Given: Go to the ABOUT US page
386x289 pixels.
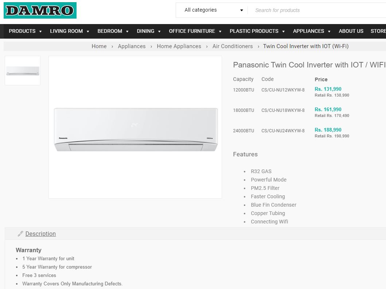Looking at the screenshot, I should (351, 31).
